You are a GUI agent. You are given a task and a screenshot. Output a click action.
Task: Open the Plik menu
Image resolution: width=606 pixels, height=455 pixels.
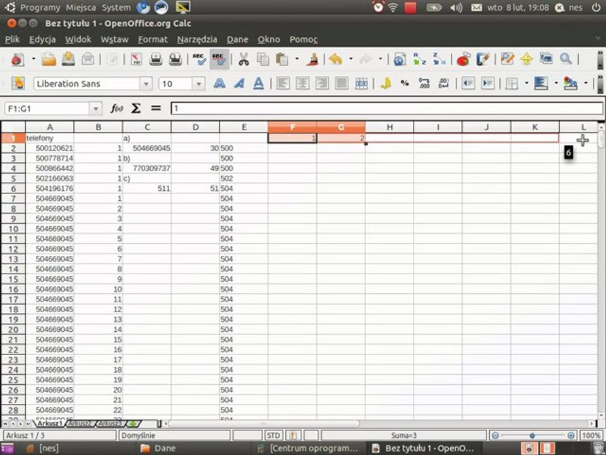tap(13, 39)
